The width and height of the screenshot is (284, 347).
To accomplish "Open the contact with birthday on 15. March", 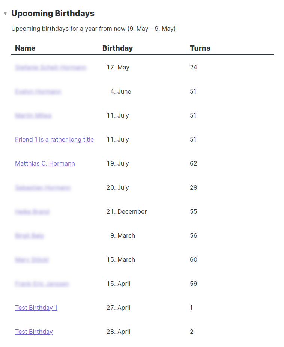I will 32,259.
